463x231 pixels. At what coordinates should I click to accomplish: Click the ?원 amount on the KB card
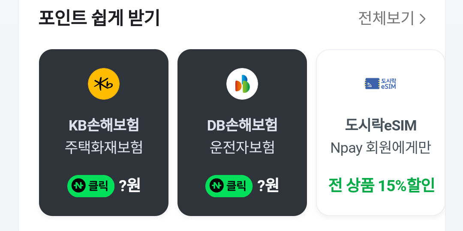pos(129,186)
